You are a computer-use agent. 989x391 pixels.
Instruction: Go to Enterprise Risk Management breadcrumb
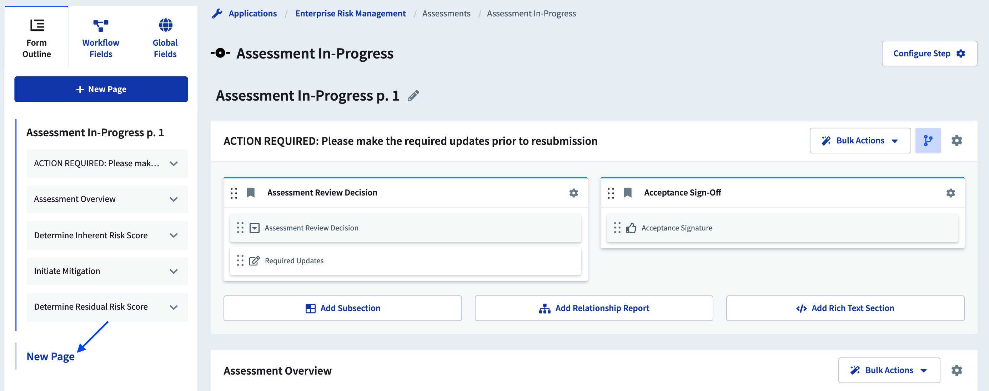click(350, 14)
